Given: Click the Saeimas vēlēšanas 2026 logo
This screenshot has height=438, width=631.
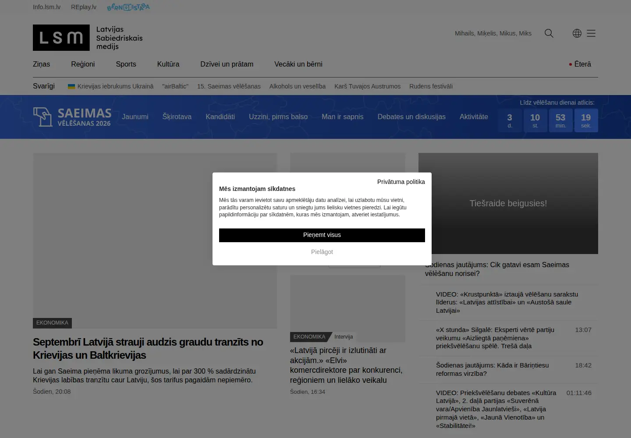Looking at the screenshot, I should pos(72,117).
